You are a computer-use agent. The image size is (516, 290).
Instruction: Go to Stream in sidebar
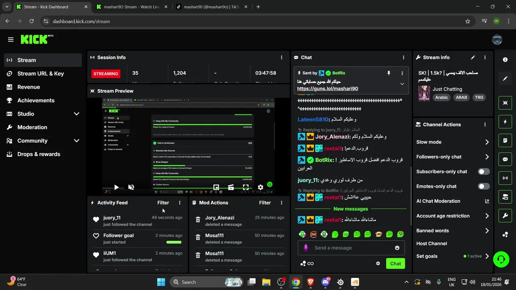43,60
